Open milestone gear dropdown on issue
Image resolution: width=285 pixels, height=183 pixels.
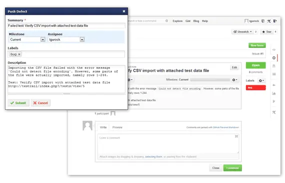(x=234, y=80)
